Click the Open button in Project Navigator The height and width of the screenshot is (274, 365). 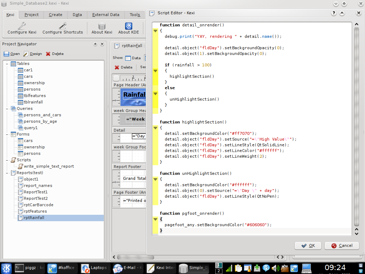pyautogui.click(x=12, y=54)
